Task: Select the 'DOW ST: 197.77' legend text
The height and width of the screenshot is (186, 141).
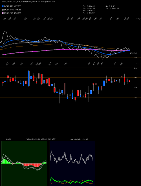Action: [12, 6]
